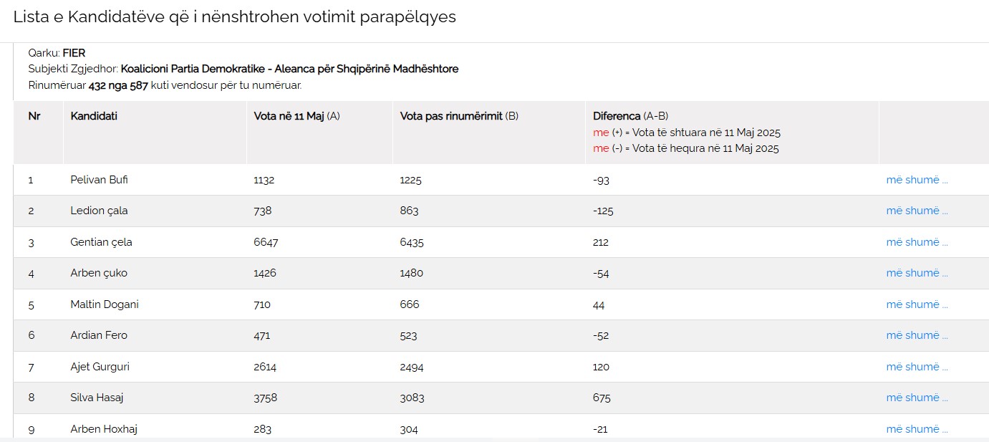This screenshot has width=989, height=442.
Task: Click the 'Nr' column header
Action: click(x=34, y=116)
